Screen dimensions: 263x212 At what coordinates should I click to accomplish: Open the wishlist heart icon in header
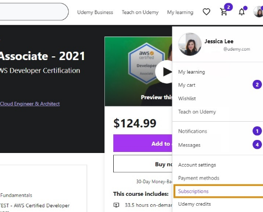207,12
